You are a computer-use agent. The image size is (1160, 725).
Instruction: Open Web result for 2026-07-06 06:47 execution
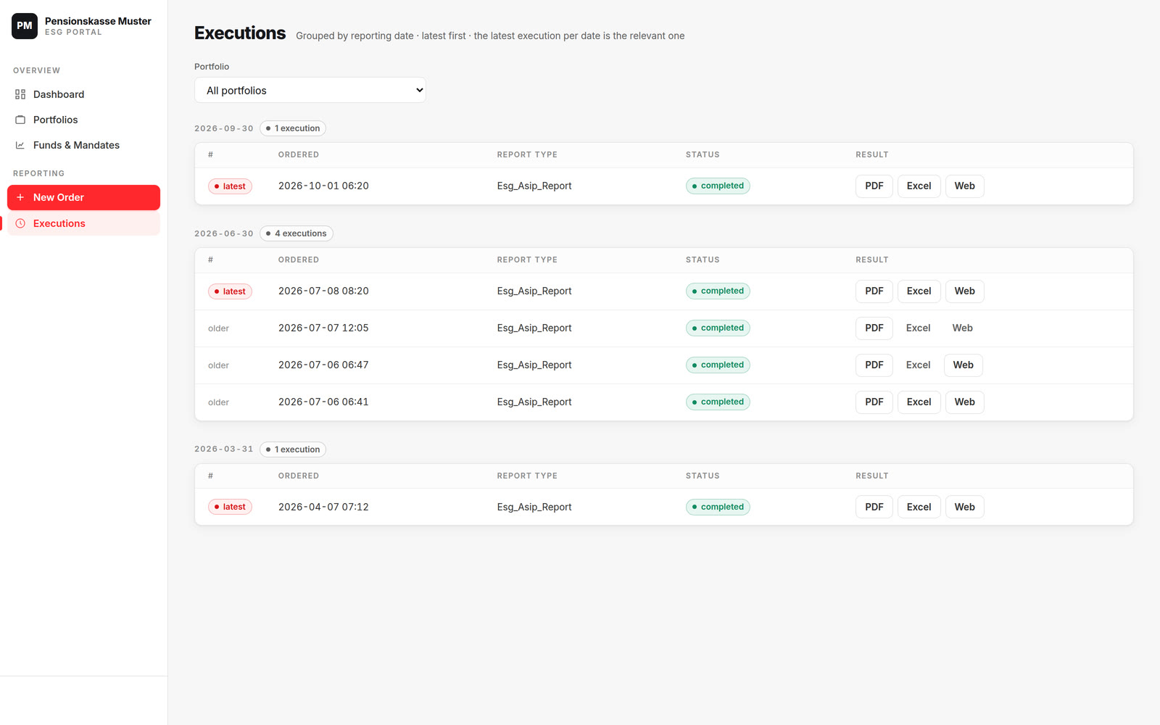click(964, 365)
